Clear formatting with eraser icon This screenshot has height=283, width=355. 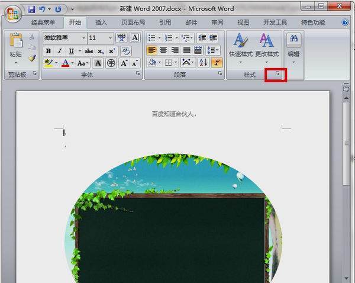[x=125, y=51]
